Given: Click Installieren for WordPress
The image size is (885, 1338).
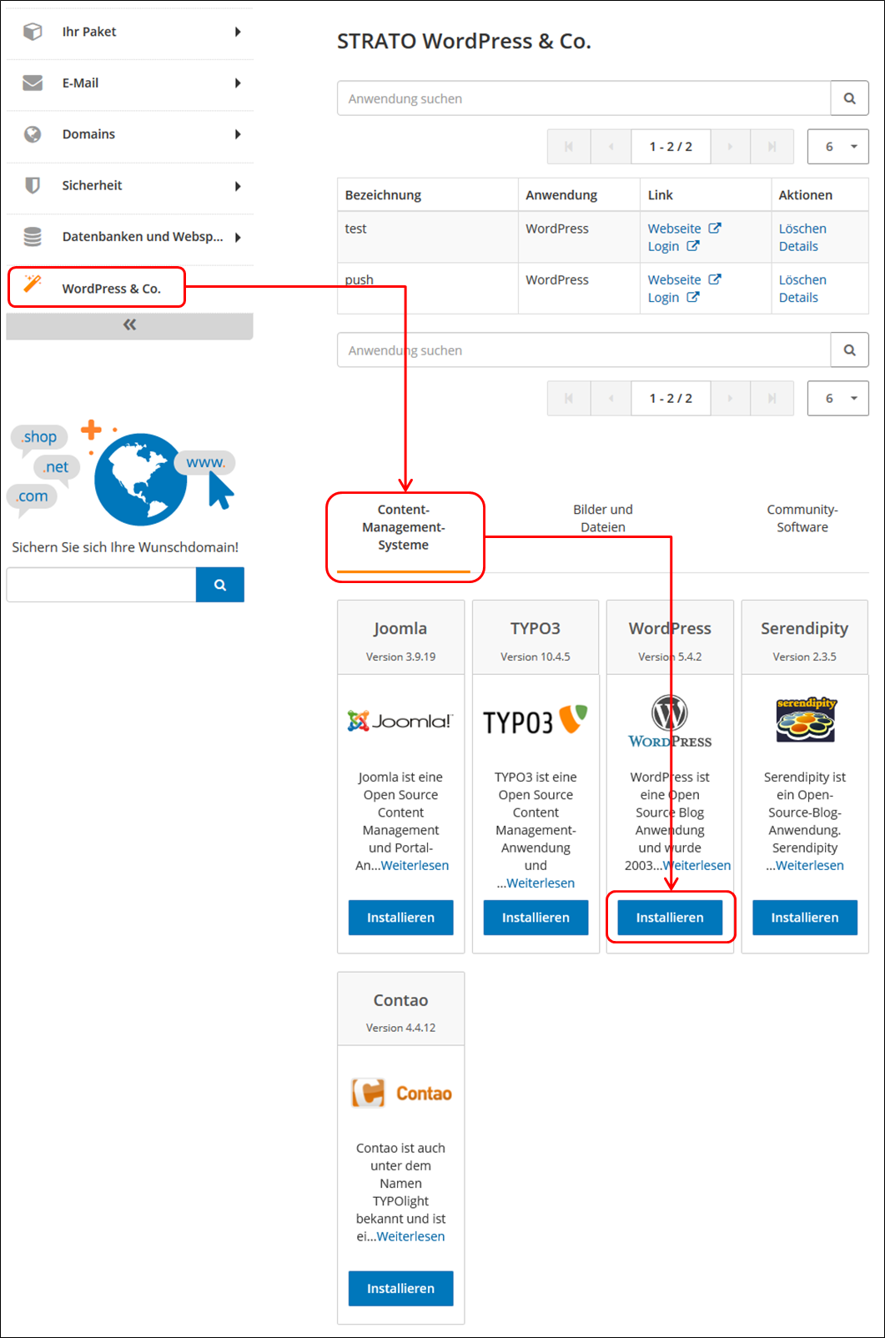Looking at the screenshot, I should coord(670,918).
